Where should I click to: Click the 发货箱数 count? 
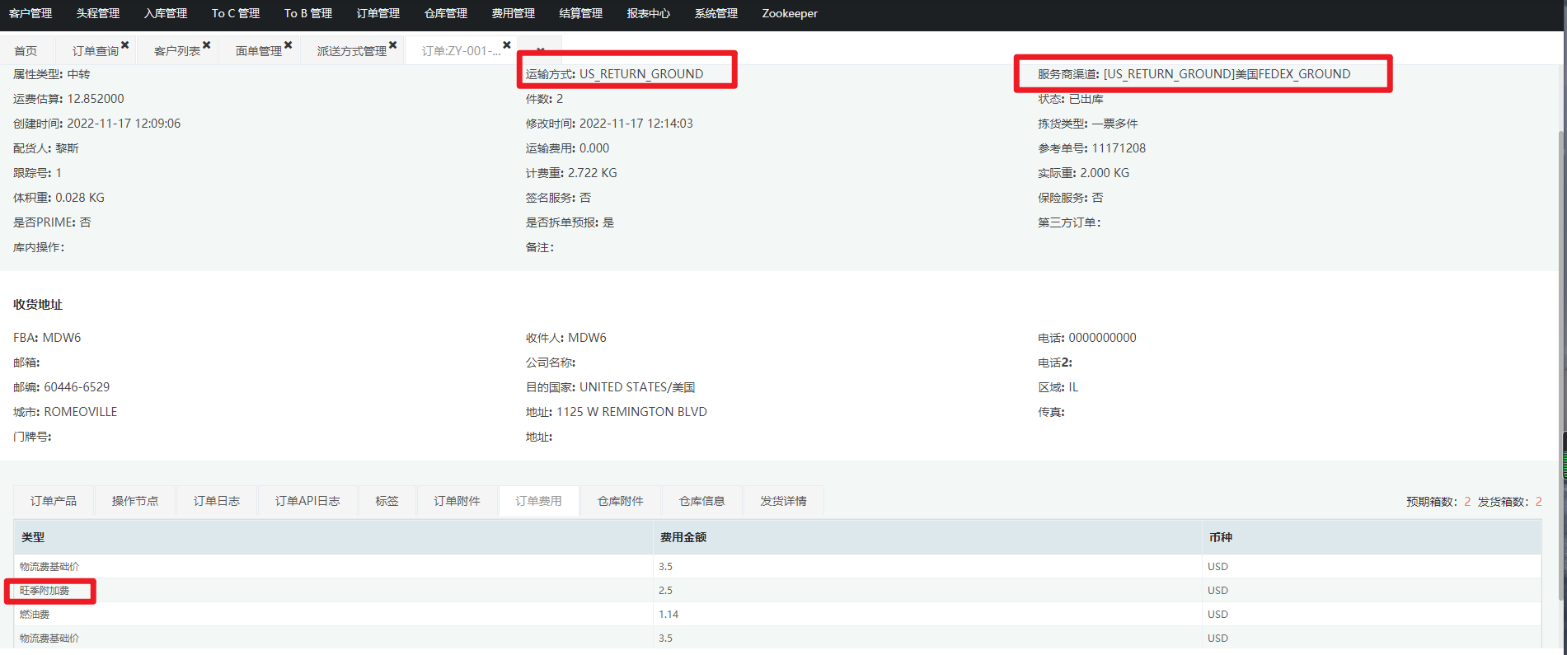(1539, 502)
